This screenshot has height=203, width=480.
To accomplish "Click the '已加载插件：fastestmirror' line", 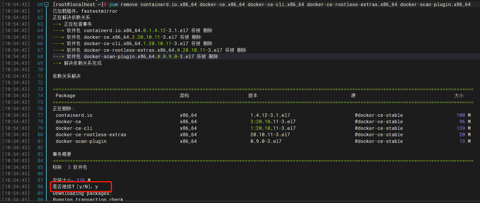I will point(85,11).
